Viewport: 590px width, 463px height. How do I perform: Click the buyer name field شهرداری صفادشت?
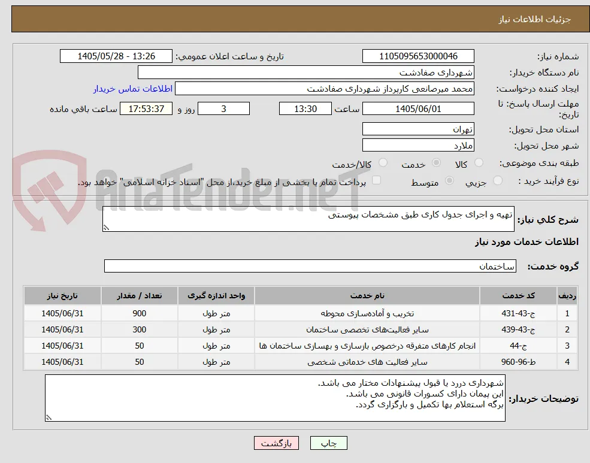[306, 72]
